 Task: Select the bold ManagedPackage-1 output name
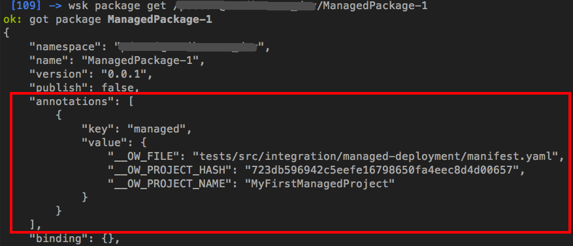(159, 20)
